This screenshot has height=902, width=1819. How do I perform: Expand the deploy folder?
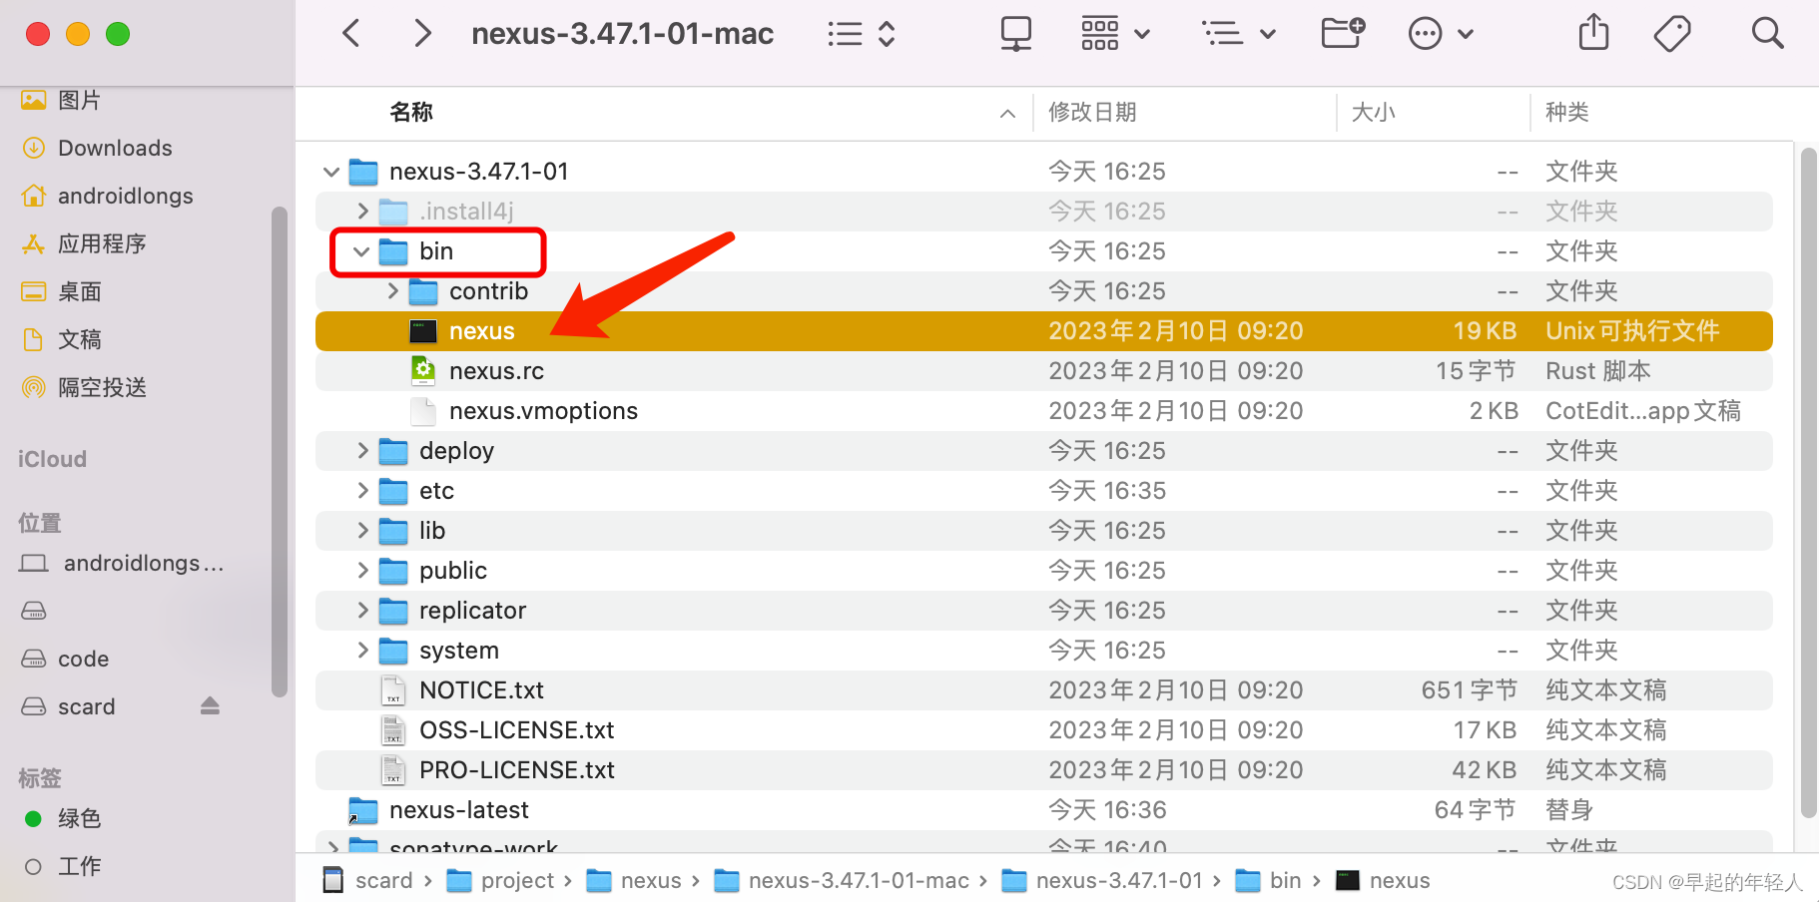click(x=362, y=451)
